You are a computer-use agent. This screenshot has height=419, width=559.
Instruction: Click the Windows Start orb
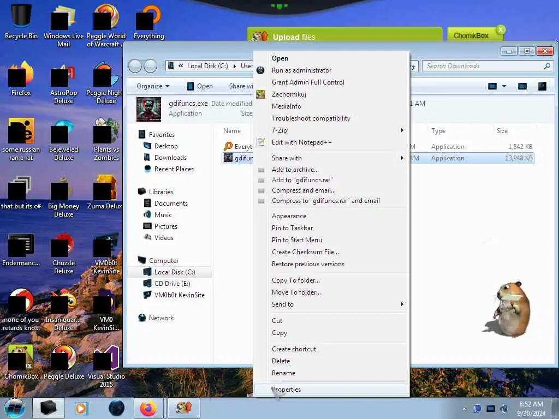click(15, 408)
